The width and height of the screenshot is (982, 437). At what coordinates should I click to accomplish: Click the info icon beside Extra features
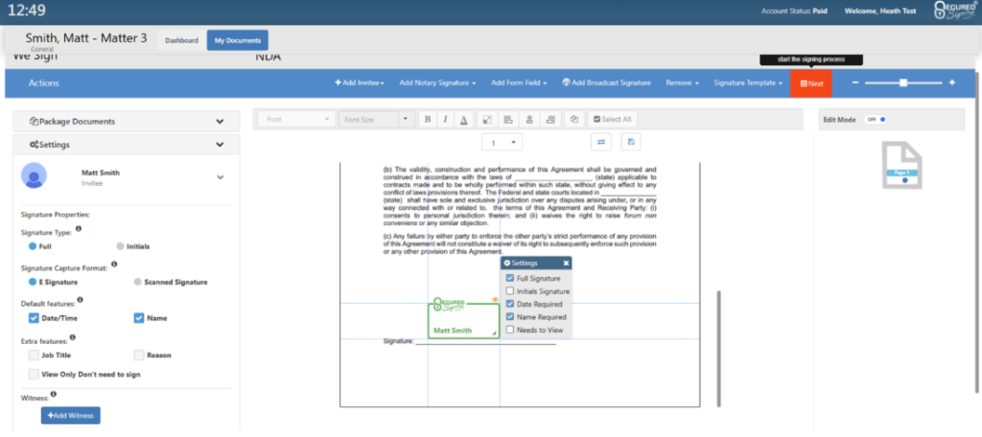tap(72, 337)
